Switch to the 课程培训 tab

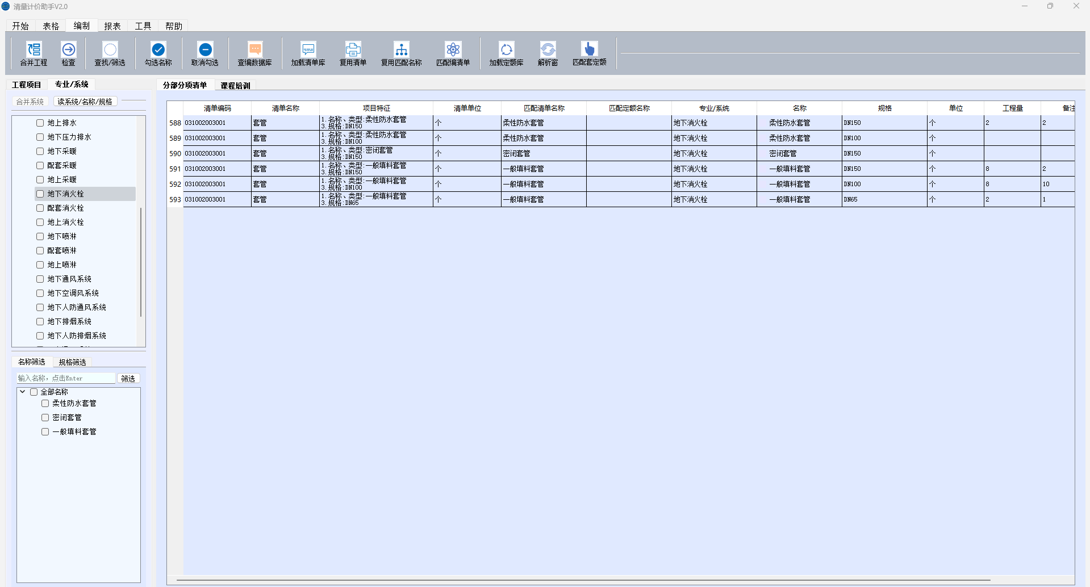click(x=236, y=86)
